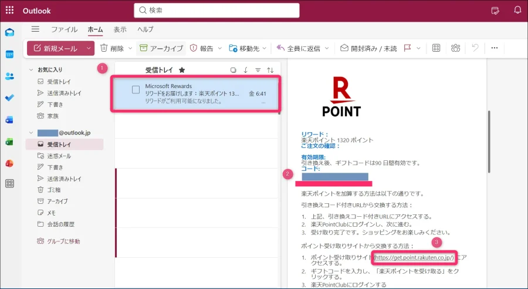
Task: Open the People app in sidebar
Action: 10,76
